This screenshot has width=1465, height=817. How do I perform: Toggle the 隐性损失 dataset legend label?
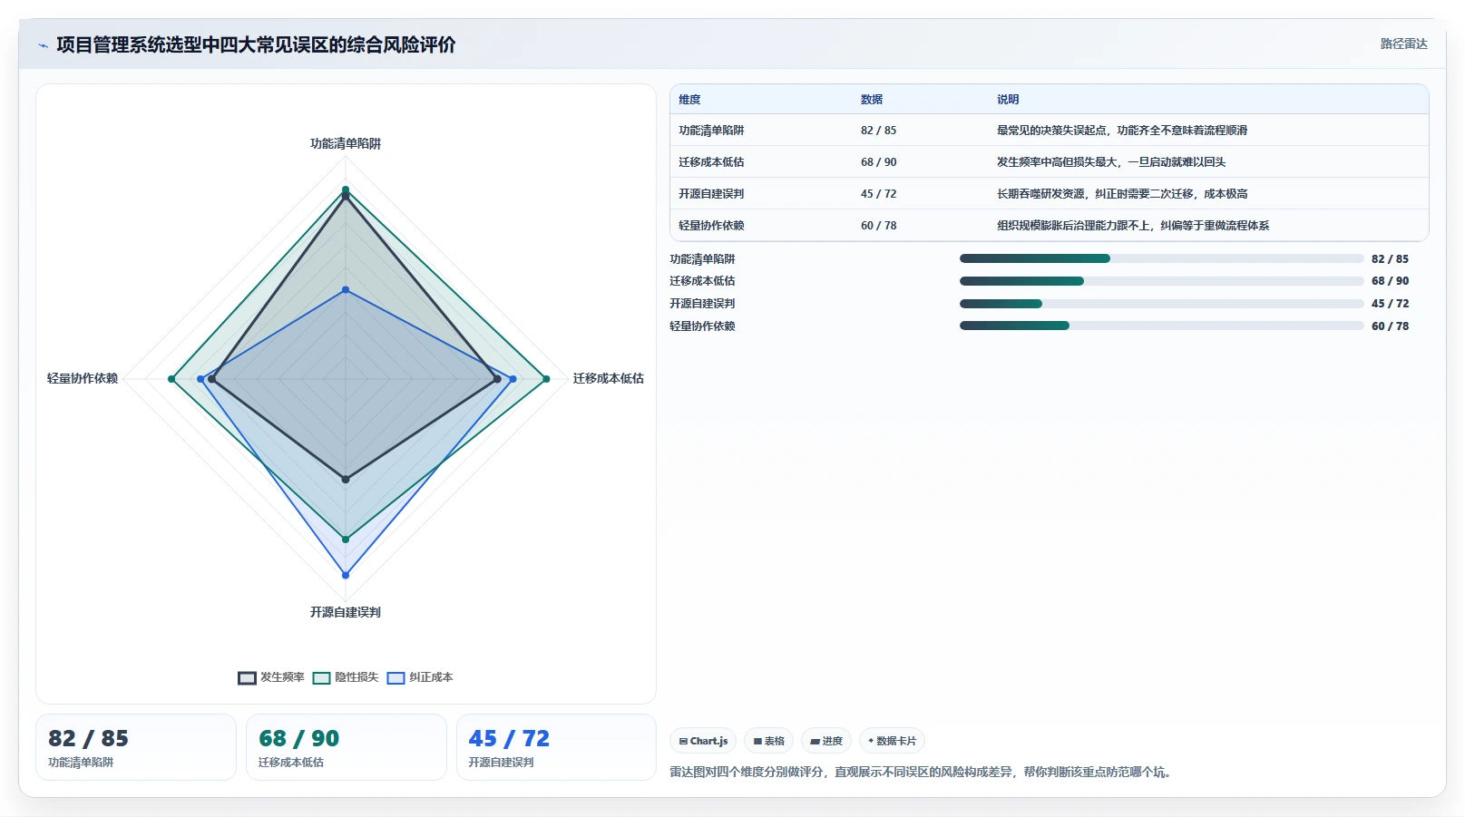coord(356,677)
